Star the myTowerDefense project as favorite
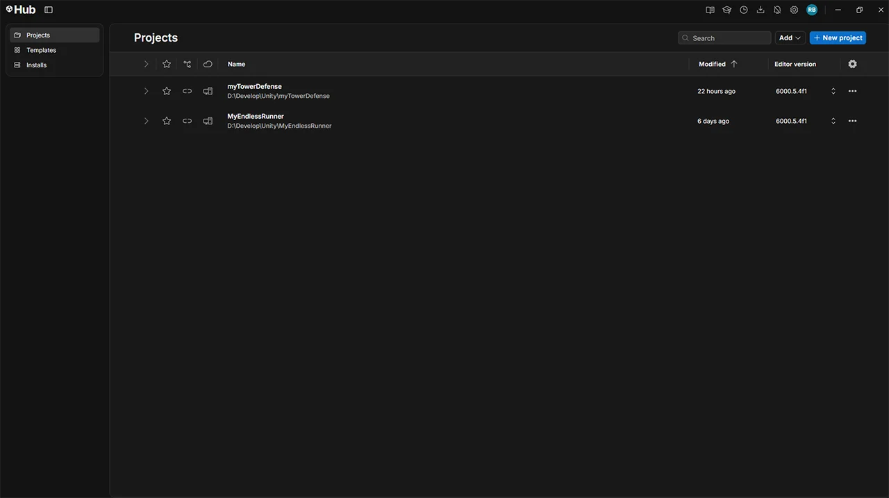The image size is (889, 498). pos(167,91)
